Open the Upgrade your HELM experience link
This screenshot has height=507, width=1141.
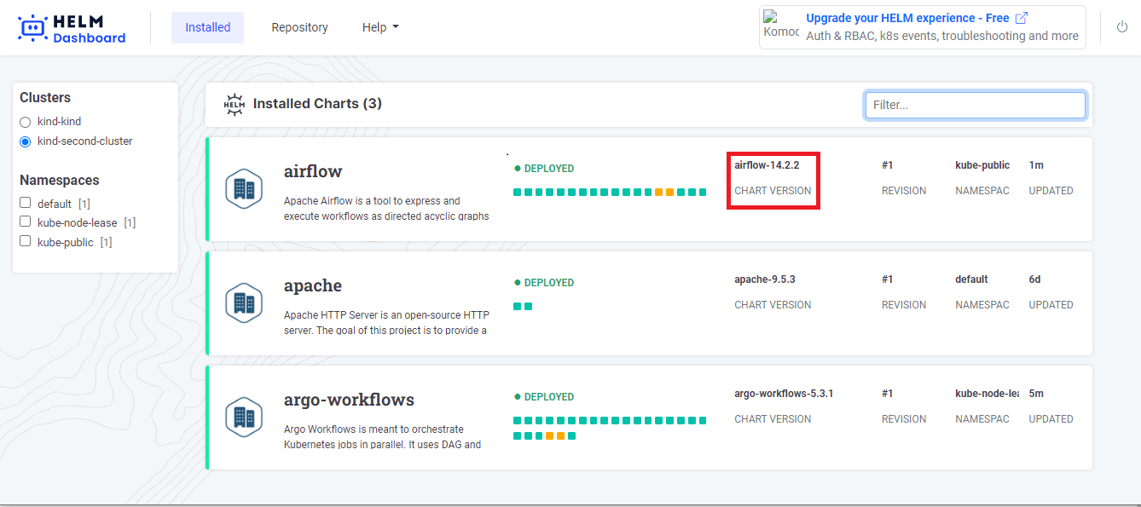(907, 18)
